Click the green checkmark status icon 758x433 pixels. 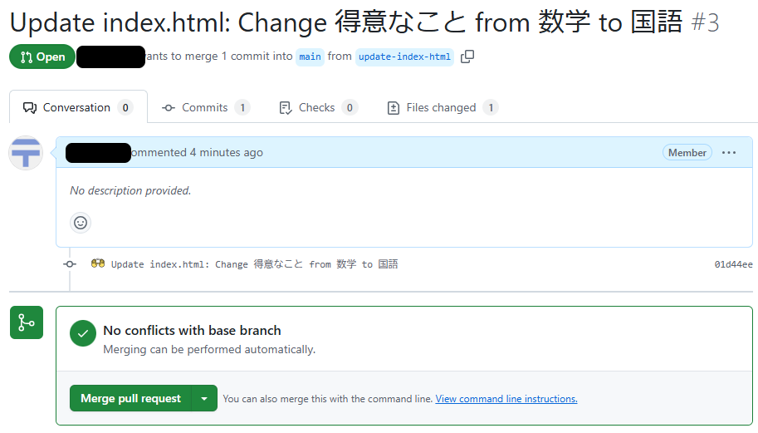coord(82,334)
